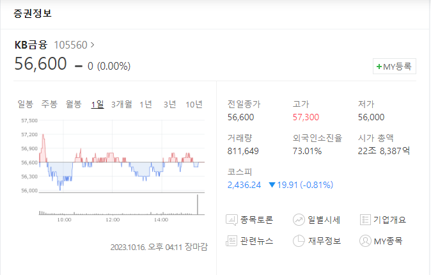The image size is (431, 275).
Task: Open the MY종목 person icon
Action: pyautogui.click(x=365, y=241)
